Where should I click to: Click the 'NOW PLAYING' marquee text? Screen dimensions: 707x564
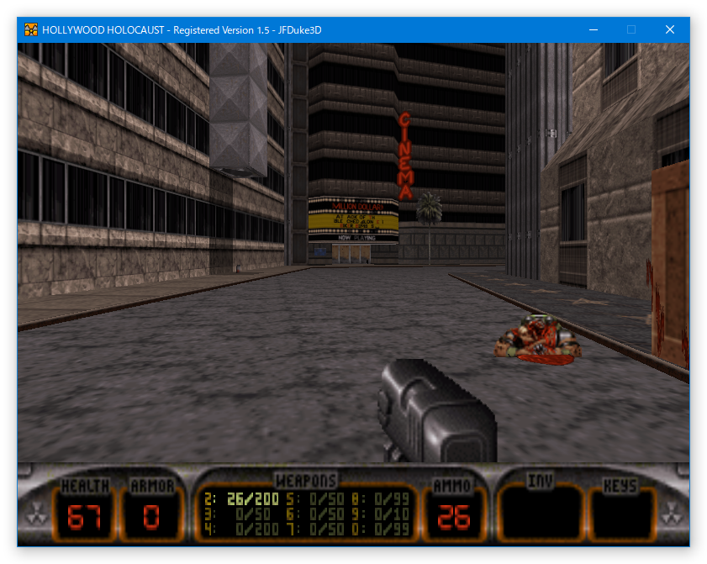(356, 238)
